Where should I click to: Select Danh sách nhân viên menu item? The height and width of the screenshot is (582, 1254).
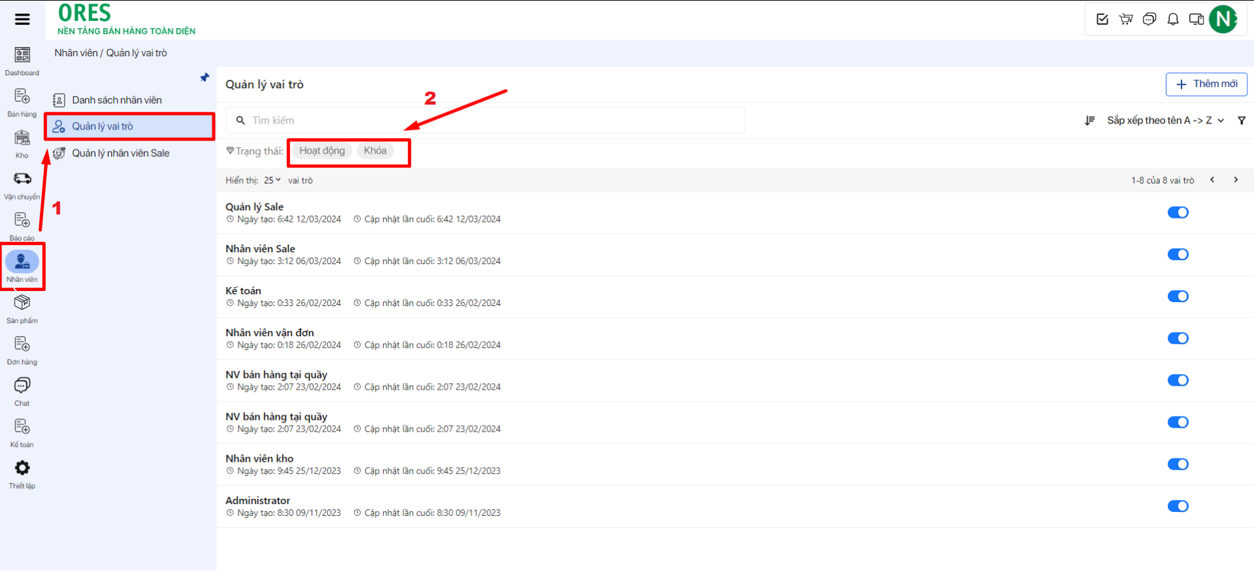(116, 100)
